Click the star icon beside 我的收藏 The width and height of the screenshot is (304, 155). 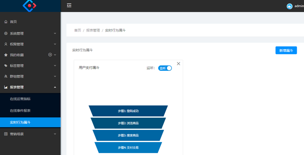tap(6, 55)
